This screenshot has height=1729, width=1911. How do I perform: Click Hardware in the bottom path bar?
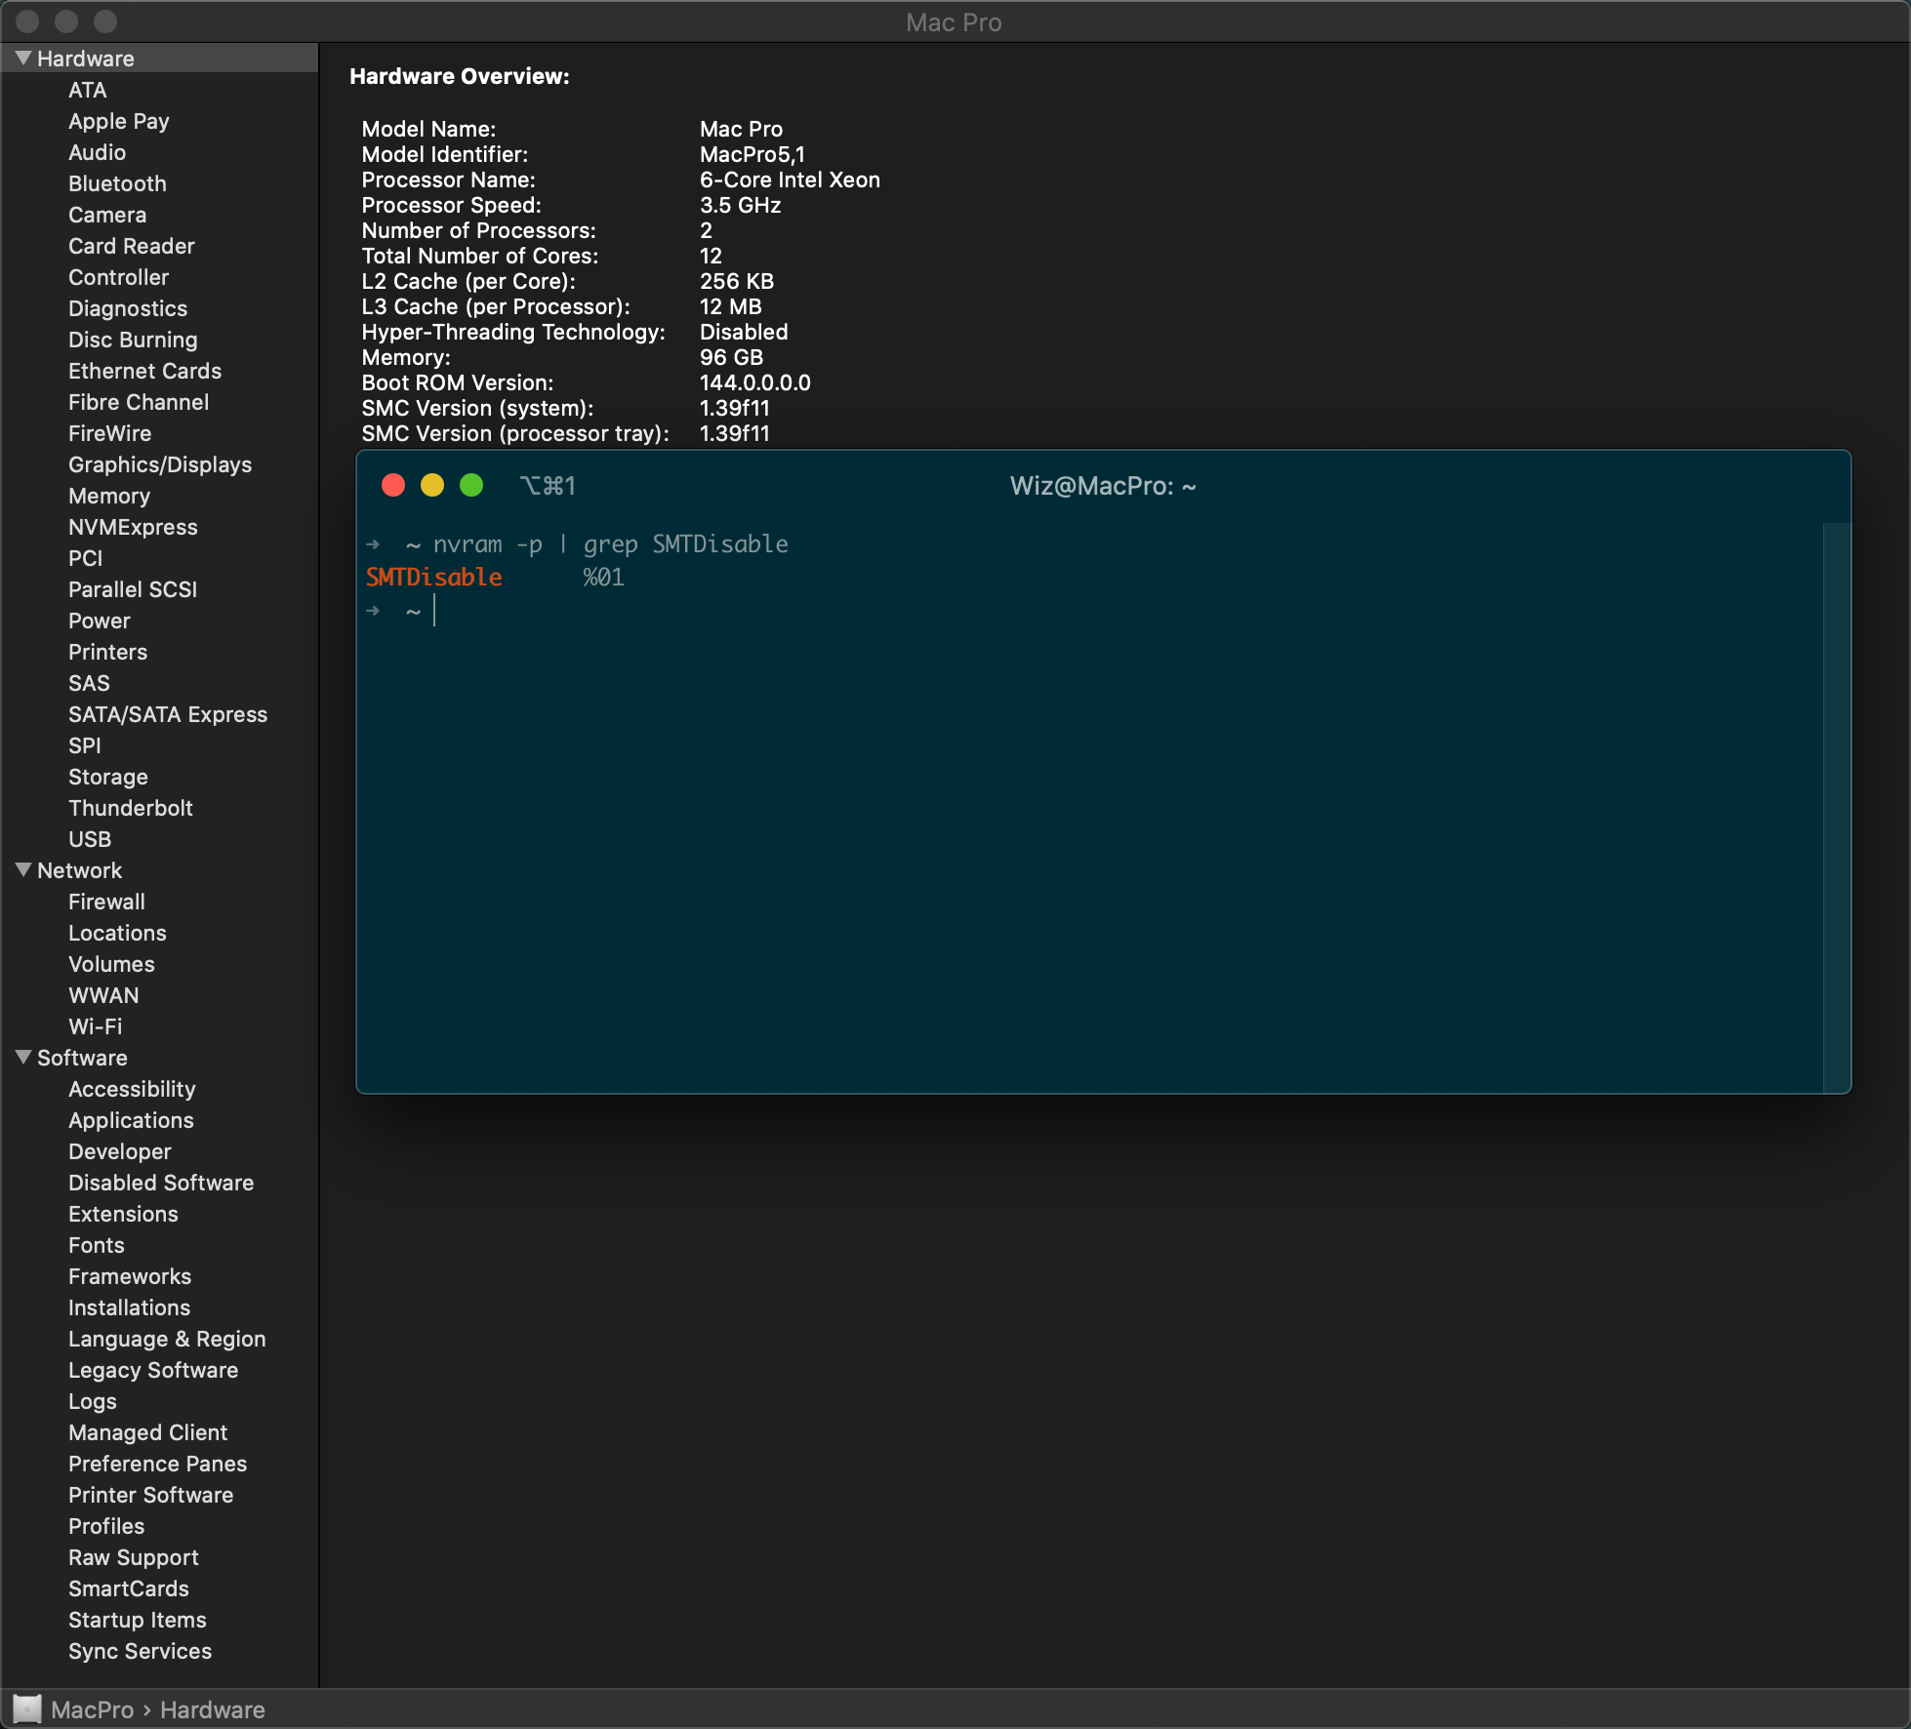point(213,1709)
